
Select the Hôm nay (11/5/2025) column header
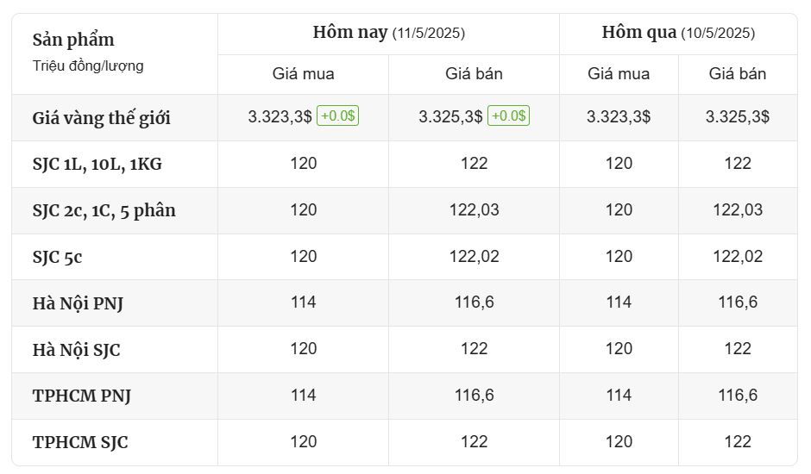tap(388, 33)
